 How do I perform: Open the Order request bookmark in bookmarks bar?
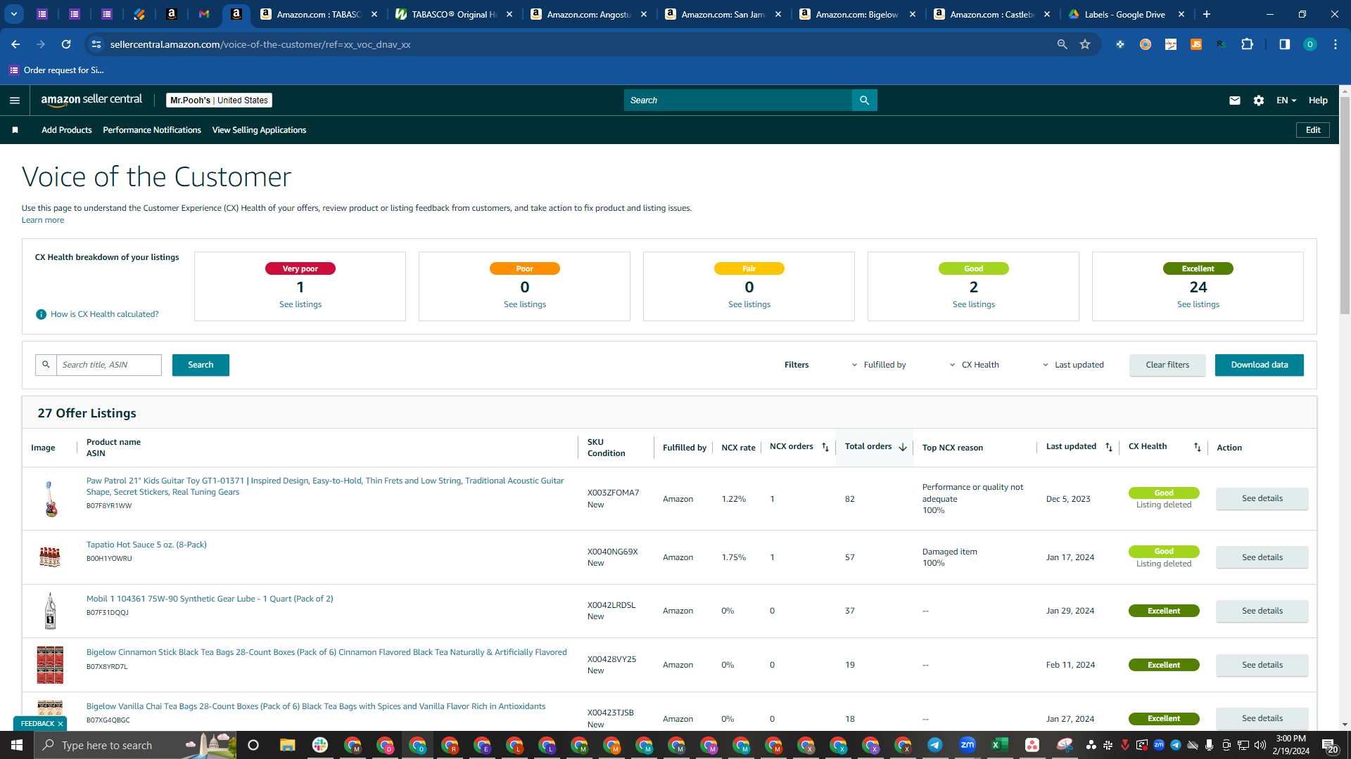(56, 70)
